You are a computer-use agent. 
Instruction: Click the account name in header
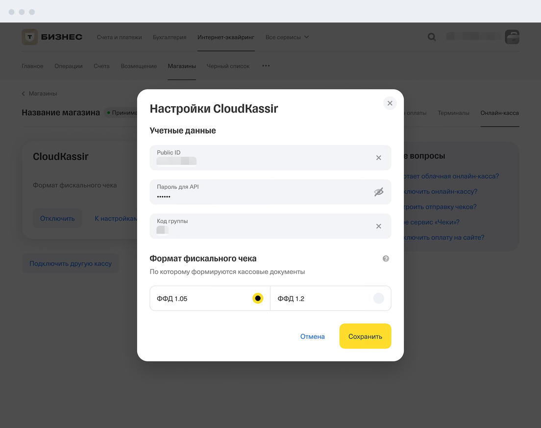[x=473, y=36]
